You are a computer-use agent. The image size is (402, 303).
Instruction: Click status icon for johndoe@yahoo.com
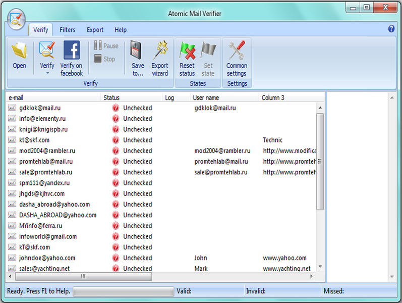point(116,258)
